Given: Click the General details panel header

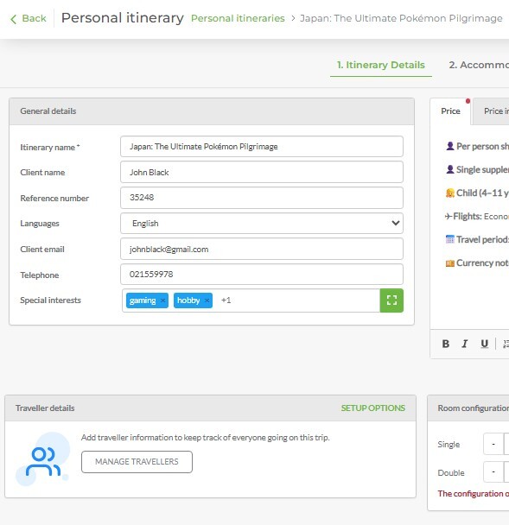Looking at the screenshot, I should click(212, 111).
